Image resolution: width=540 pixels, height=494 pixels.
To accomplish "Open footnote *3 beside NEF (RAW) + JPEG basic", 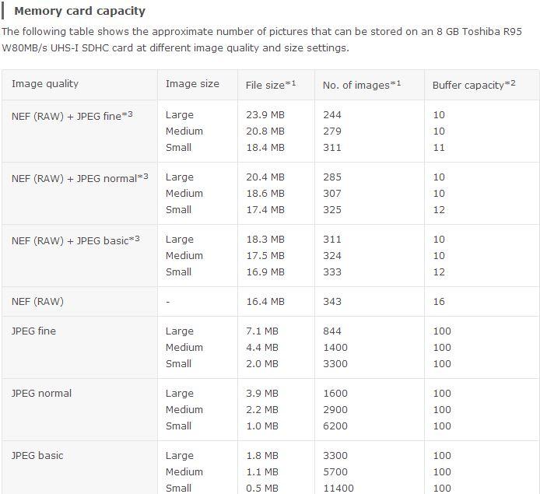I will pos(135,239).
